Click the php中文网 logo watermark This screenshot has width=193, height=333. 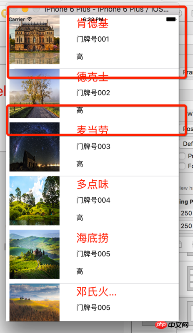(x=172, y=325)
